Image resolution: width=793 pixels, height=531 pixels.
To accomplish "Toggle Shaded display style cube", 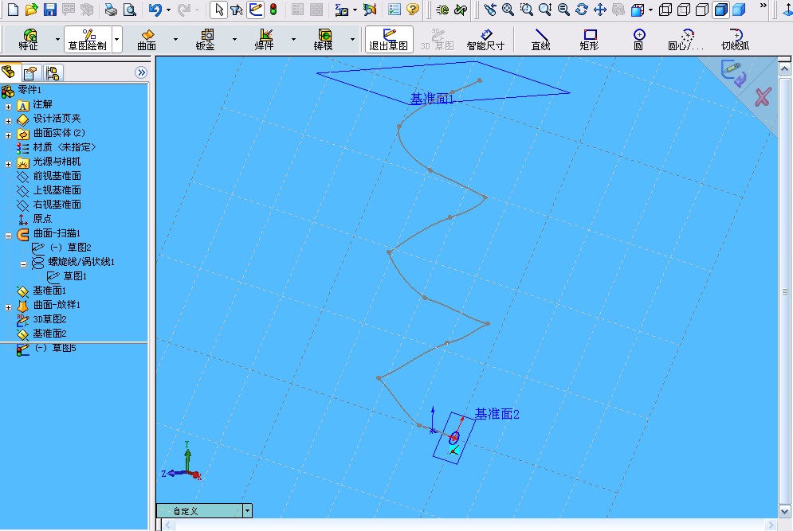I will pyautogui.click(x=739, y=9).
